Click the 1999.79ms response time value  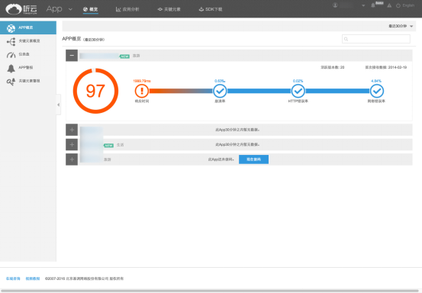(x=142, y=81)
